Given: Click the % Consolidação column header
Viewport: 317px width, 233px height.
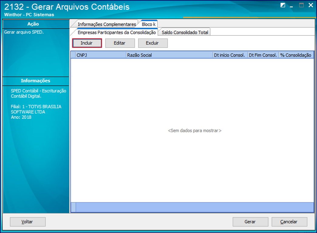Looking at the screenshot, I should pyautogui.click(x=296, y=55).
